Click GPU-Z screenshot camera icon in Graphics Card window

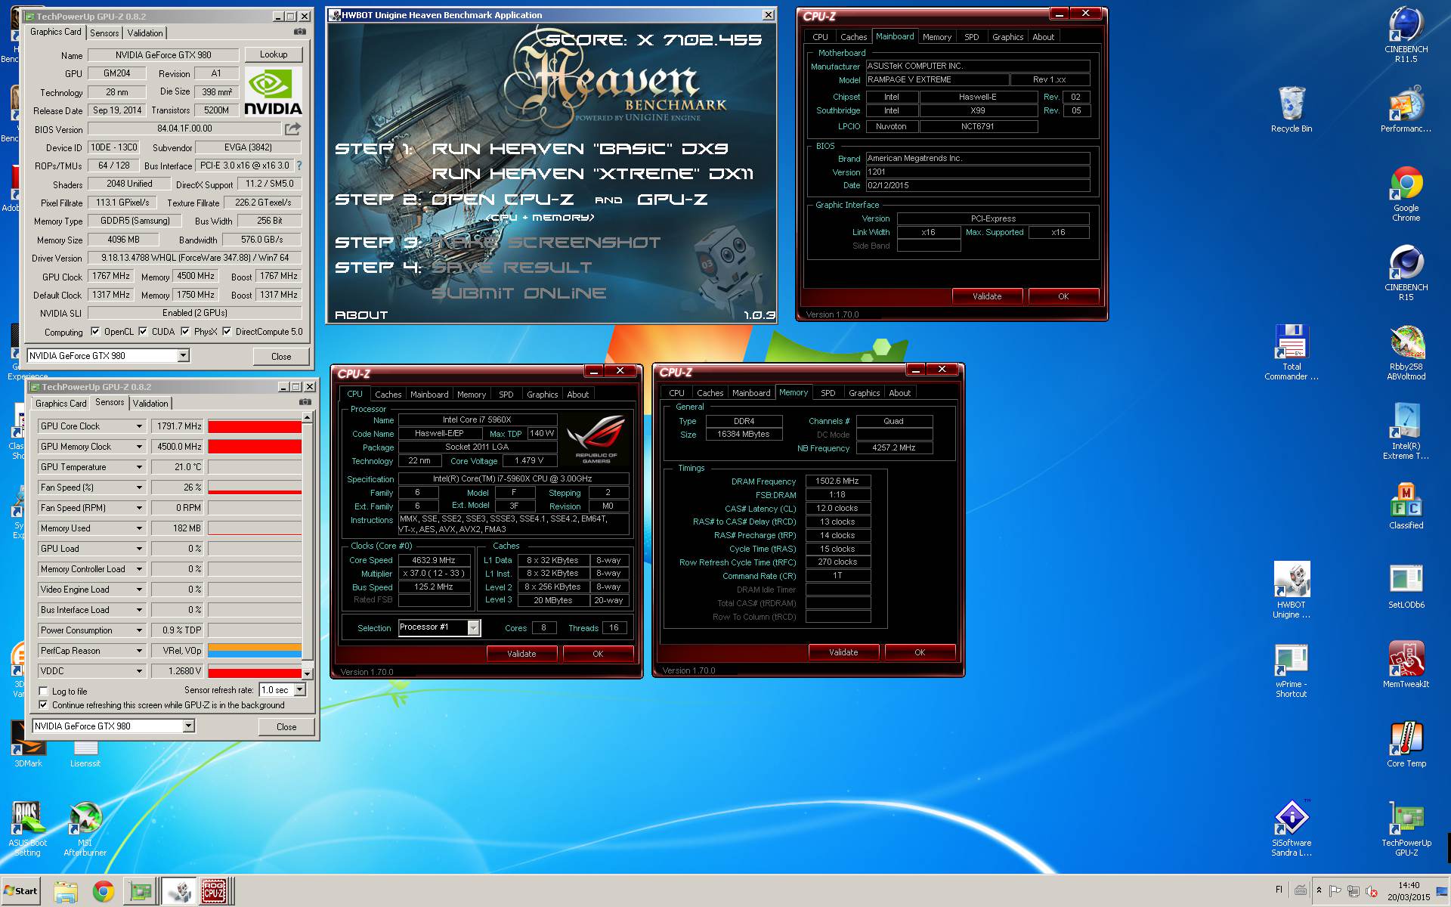[x=300, y=32]
